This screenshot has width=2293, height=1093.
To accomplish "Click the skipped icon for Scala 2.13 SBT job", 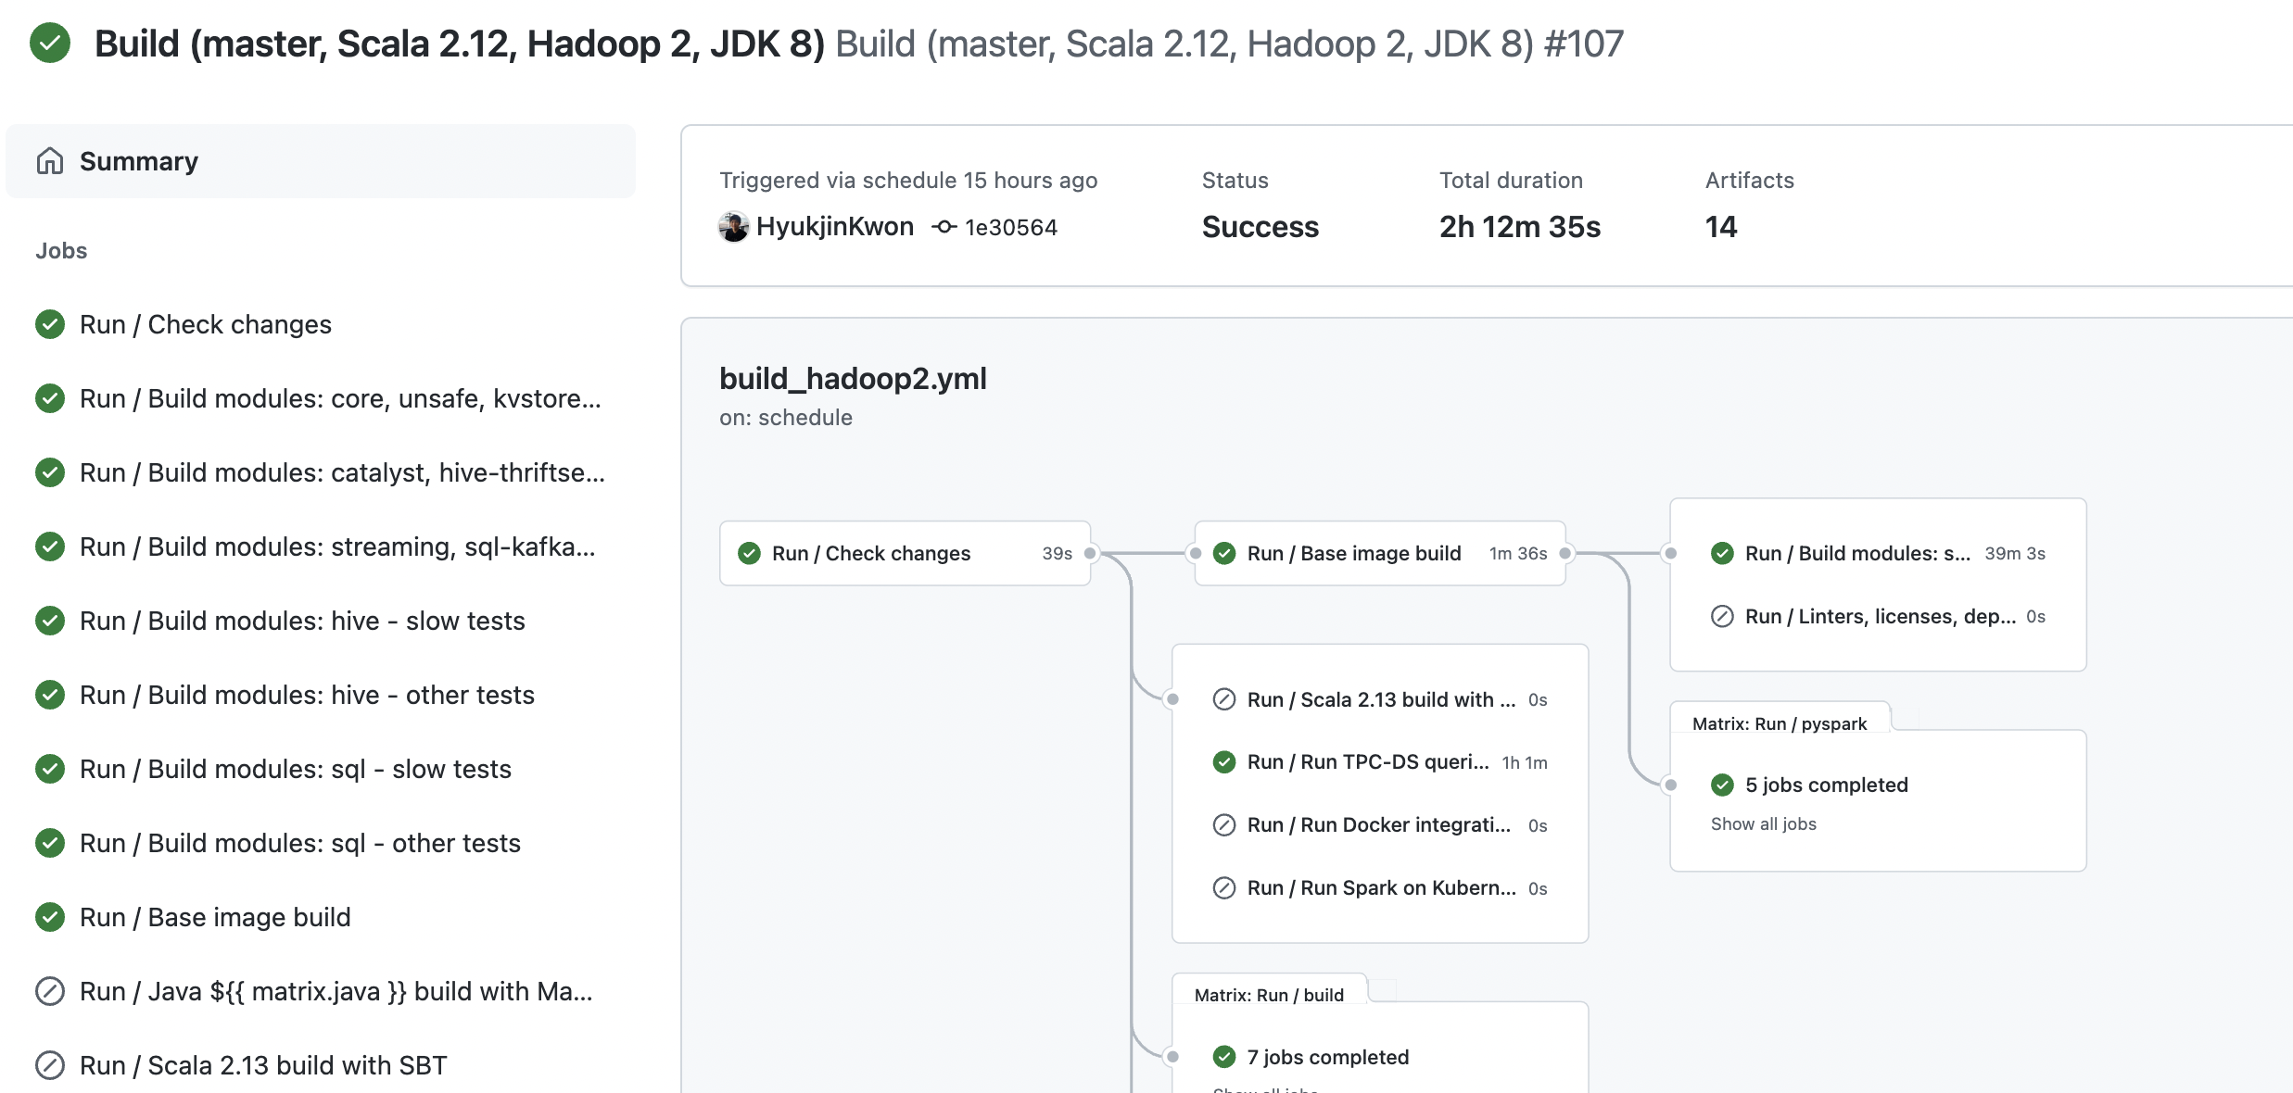I will pos(50,1065).
